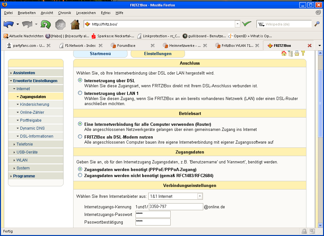
Task: Open the Sparkasse Neckartal bookmark
Action: pos(112,36)
